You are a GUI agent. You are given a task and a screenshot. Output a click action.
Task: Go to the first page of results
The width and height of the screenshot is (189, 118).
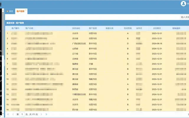point(8,114)
